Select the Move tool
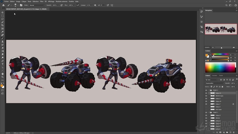Viewport: 238px width, 134px height. tap(2, 12)
